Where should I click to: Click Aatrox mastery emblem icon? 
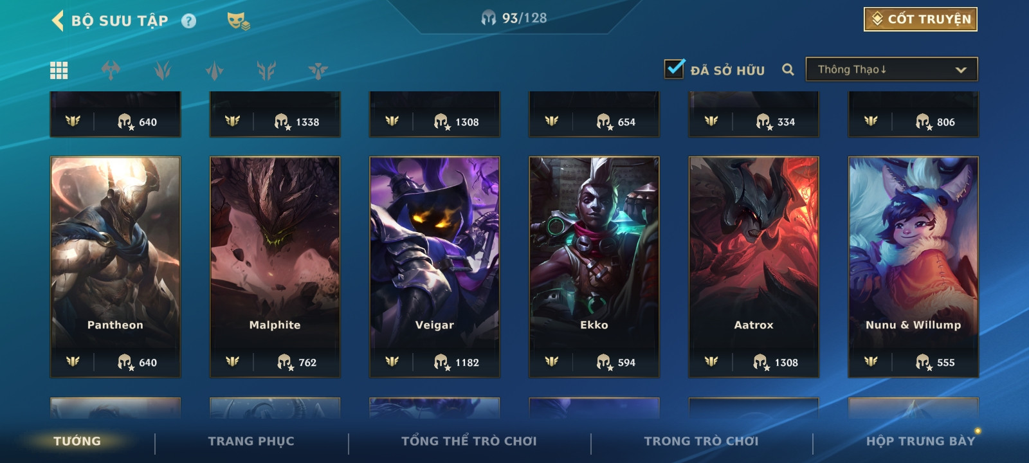pos(711,361)
